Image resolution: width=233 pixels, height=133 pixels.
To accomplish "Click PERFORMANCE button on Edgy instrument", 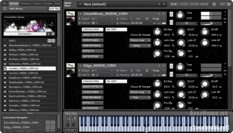I will (x=93, y=97).
